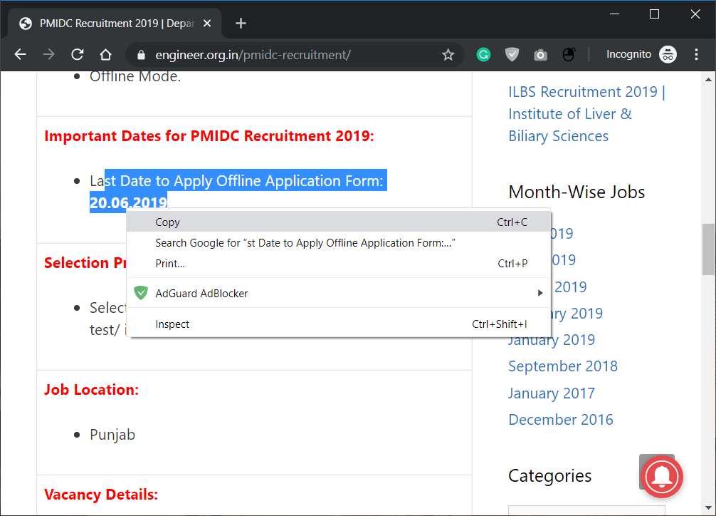Click the page scrollbar thumb
Viewport: 716px width, 516px height.
click(x=708, y=249)
